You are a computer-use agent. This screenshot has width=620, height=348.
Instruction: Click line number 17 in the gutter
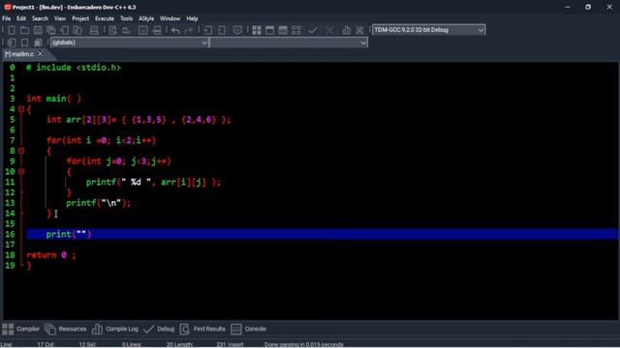point(10,245)
